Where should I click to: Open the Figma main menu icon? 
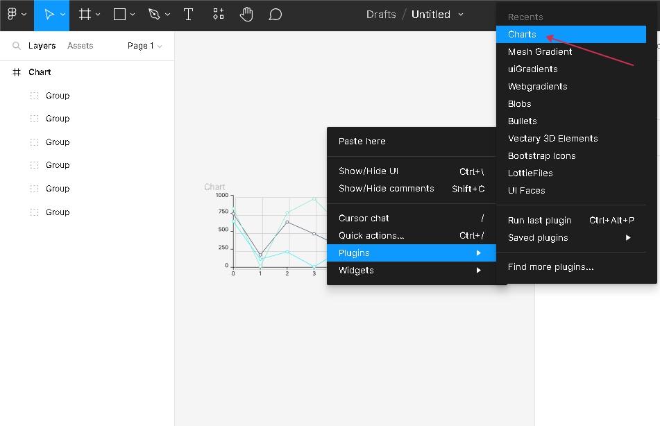[12, 15]
